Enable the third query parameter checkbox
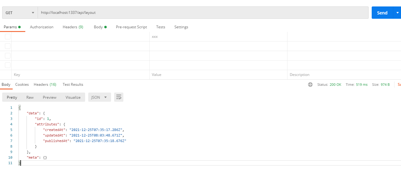The height and width of the screenshot is (182, 401). coord(8,55)
